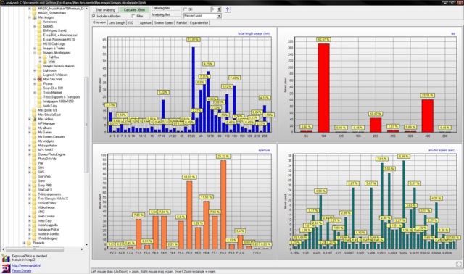Viewport: 464px width, 274px height.
Task: Open the question mark help icon
Action: 227,9
